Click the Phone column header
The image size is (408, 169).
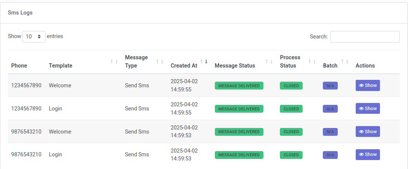click(19, 66)
